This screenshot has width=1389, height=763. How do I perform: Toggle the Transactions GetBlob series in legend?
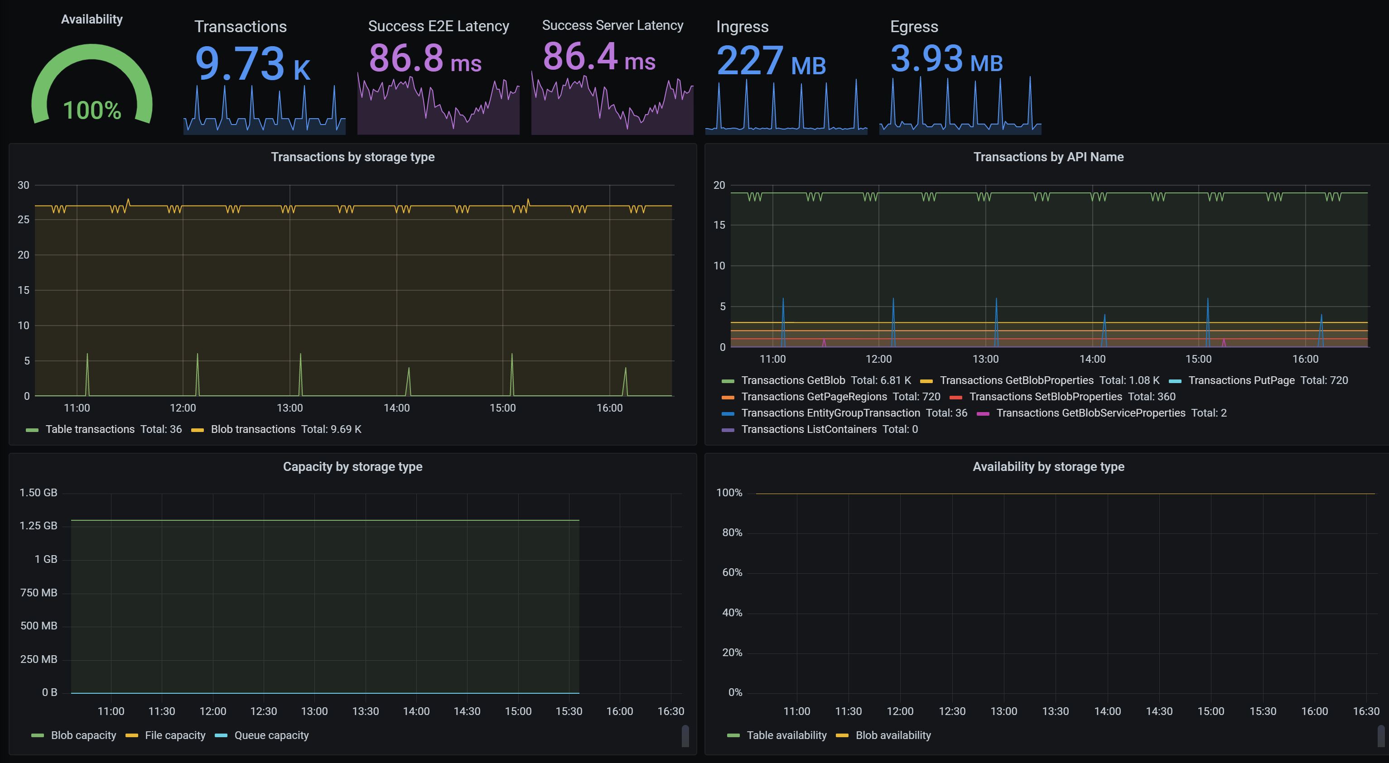[x=793, y=380]
